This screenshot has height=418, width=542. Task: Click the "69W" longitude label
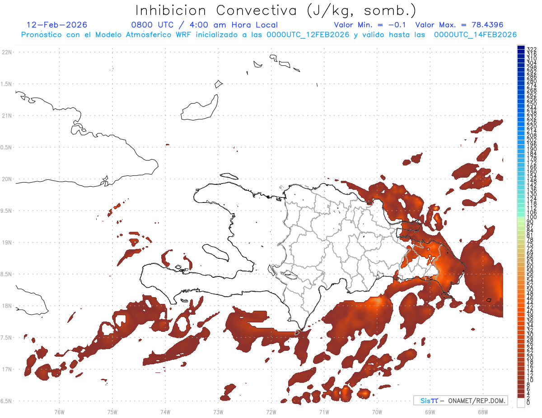[x=430, y=411]
